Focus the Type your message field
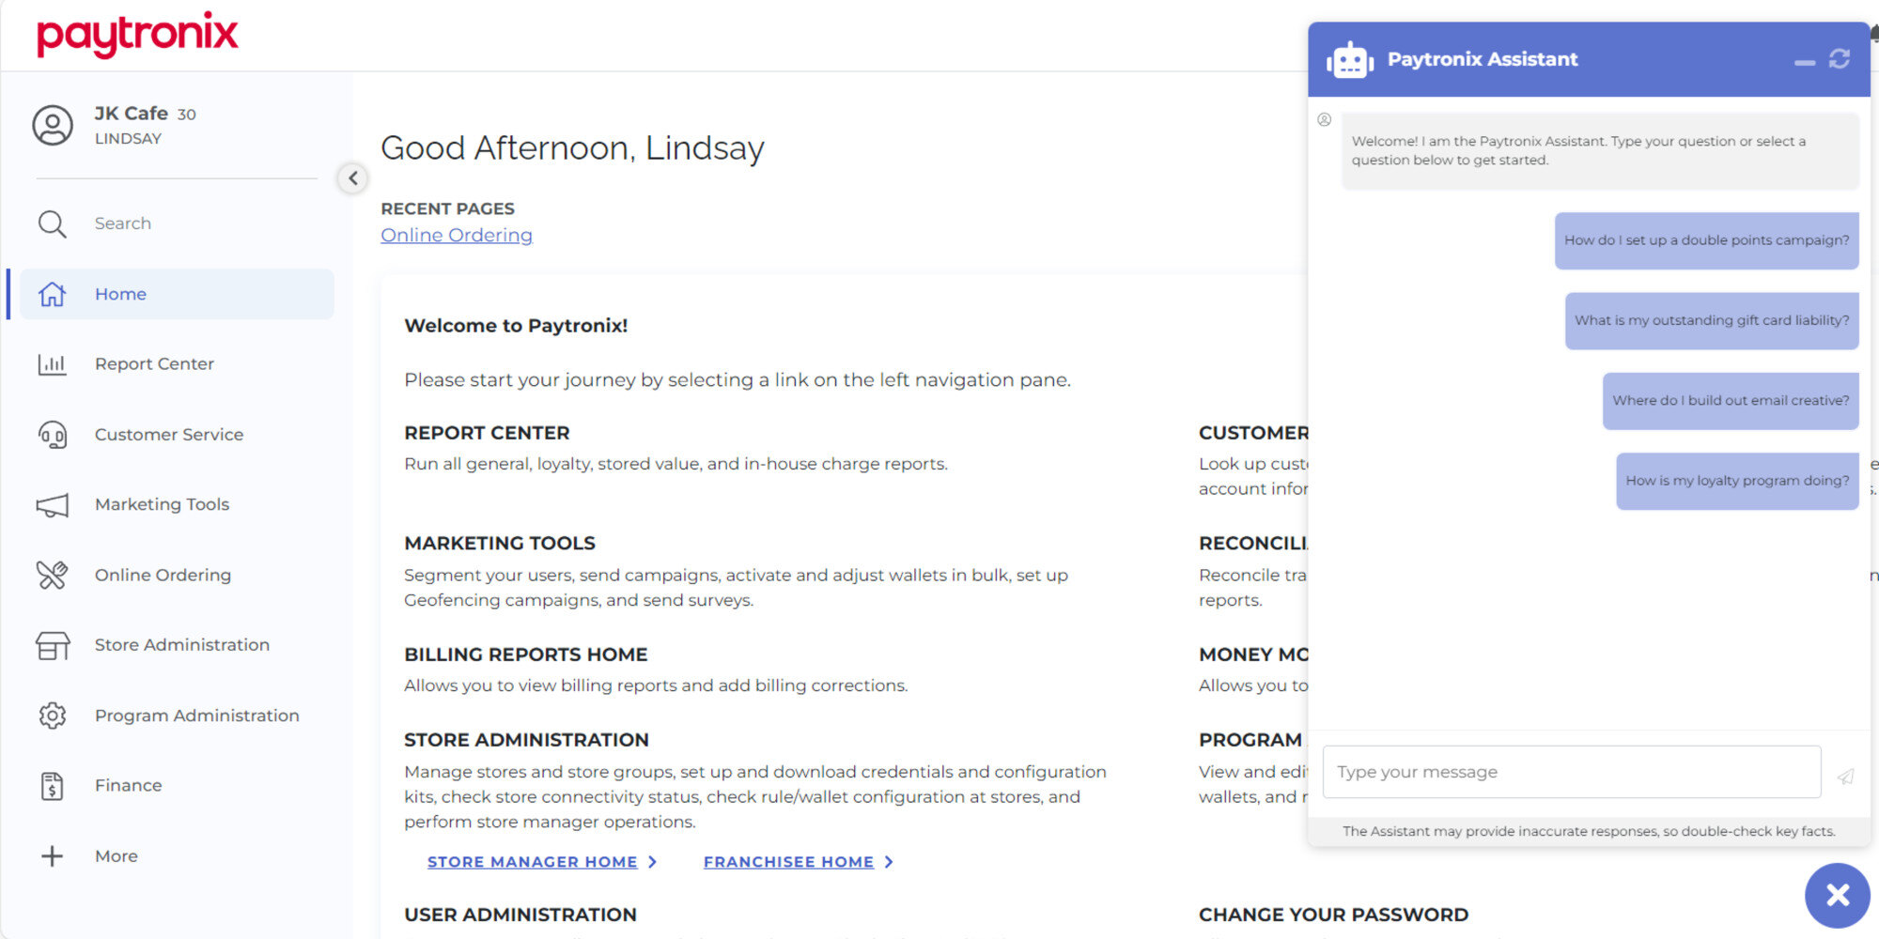This screenshot has height=939, width=1879. click(x=1572, y=772)
